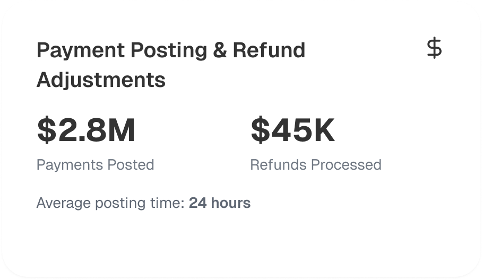Viewport: 483px width, 280px height.
Task: Click the word Processed under $45K
Action: point(346,164)
